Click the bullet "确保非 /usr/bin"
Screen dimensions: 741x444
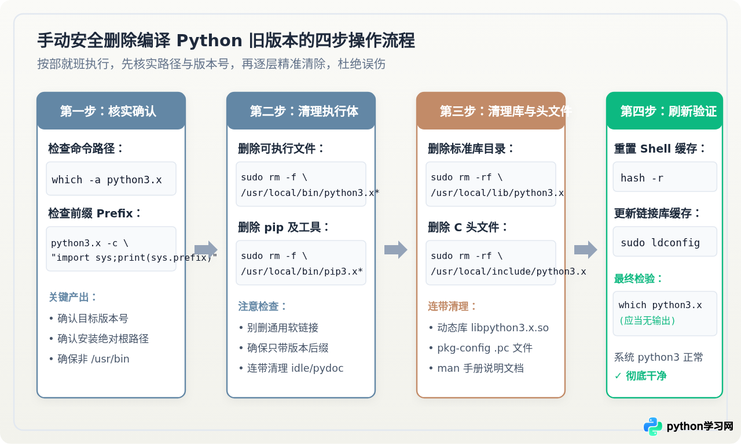point(89,359)
